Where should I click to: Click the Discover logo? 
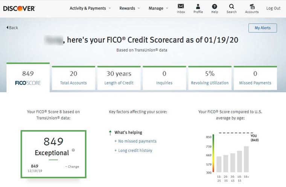point(19,8)
